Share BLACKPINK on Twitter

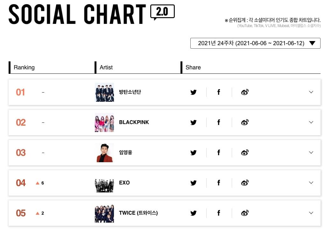pyautogui.click(x=194, y=122)
